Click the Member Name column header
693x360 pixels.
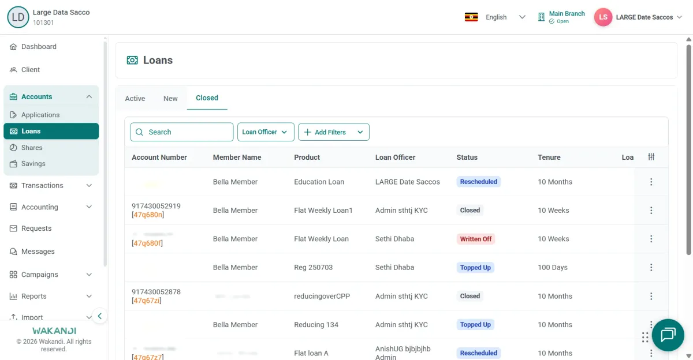coord(237,157)
